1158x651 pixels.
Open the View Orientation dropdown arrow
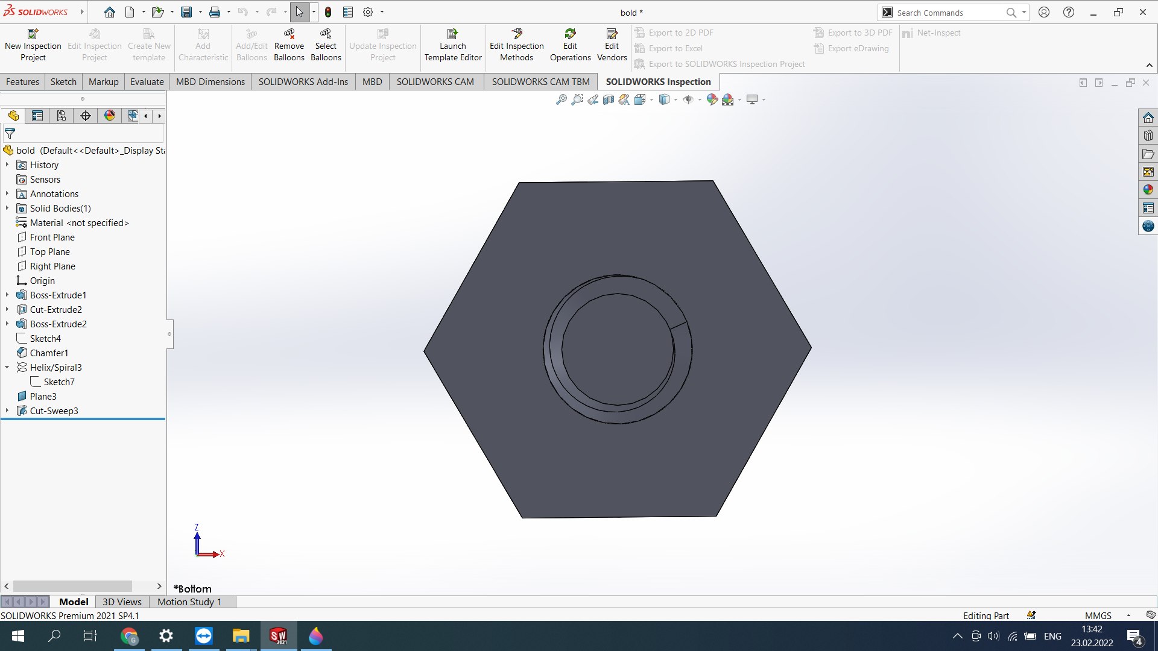point(651,99)
